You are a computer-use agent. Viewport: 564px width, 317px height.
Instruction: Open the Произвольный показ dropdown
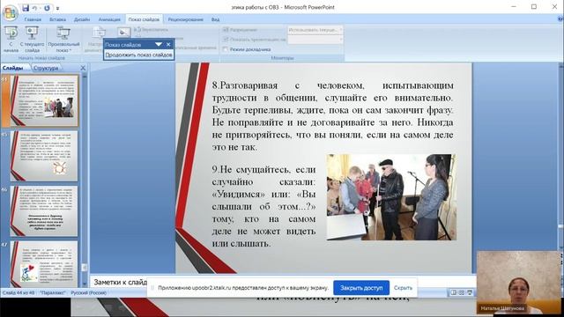63,40
